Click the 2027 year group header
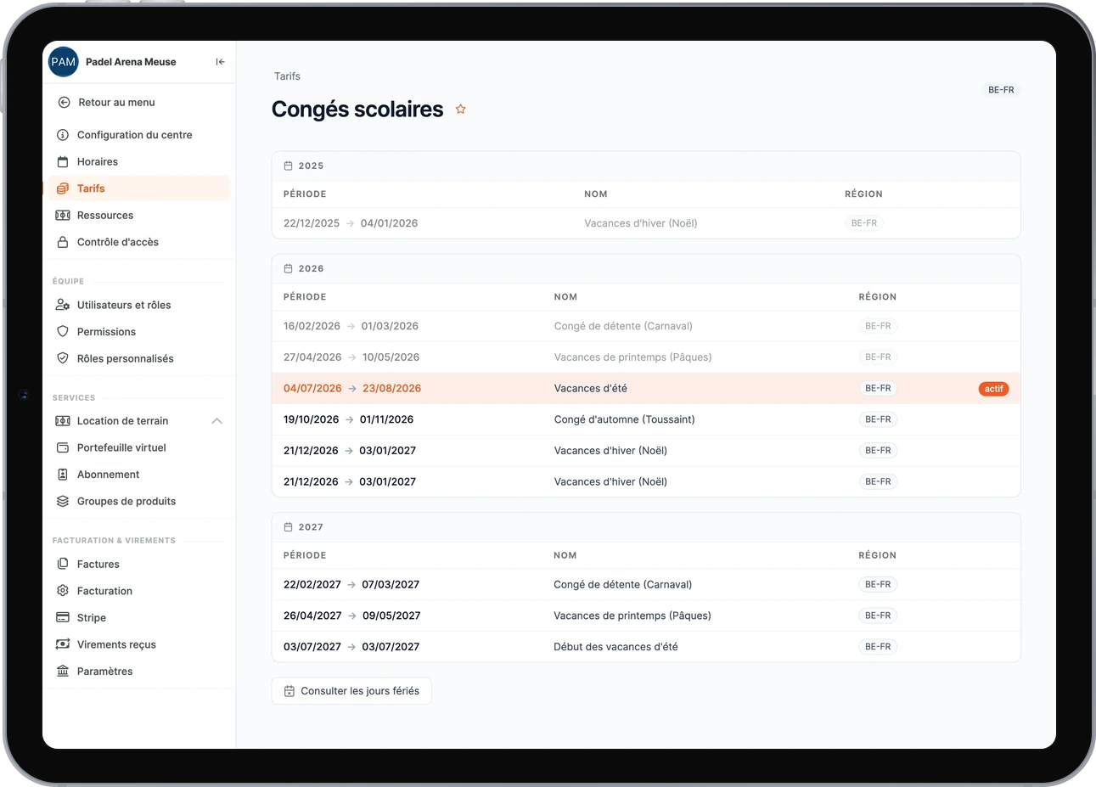The height and width of the screenshot is (787, 1096). [646, 527]
